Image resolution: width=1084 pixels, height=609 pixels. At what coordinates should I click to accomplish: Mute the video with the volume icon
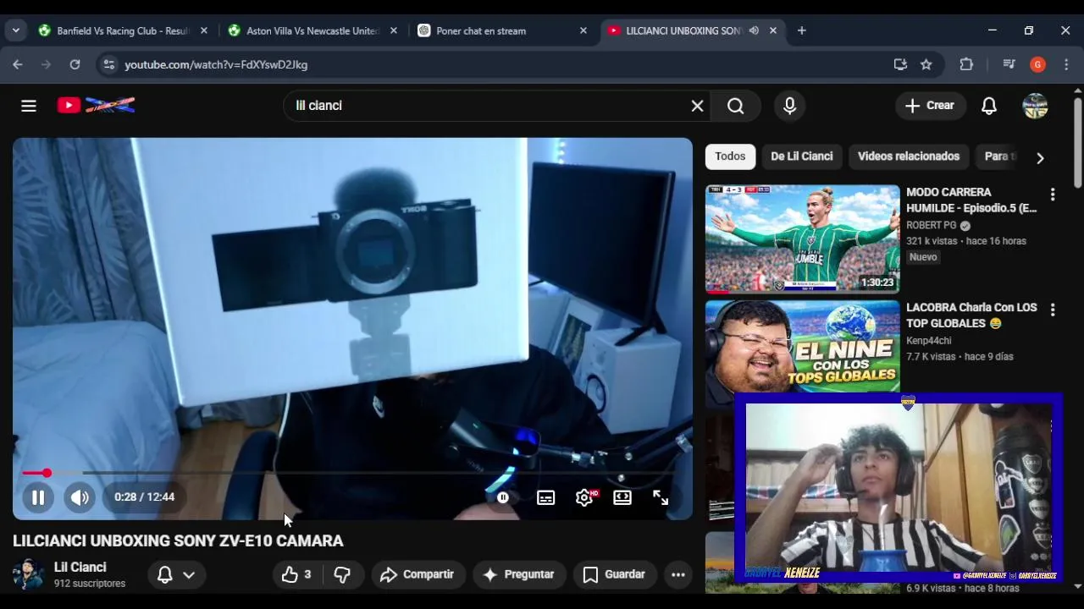[80, 497]
